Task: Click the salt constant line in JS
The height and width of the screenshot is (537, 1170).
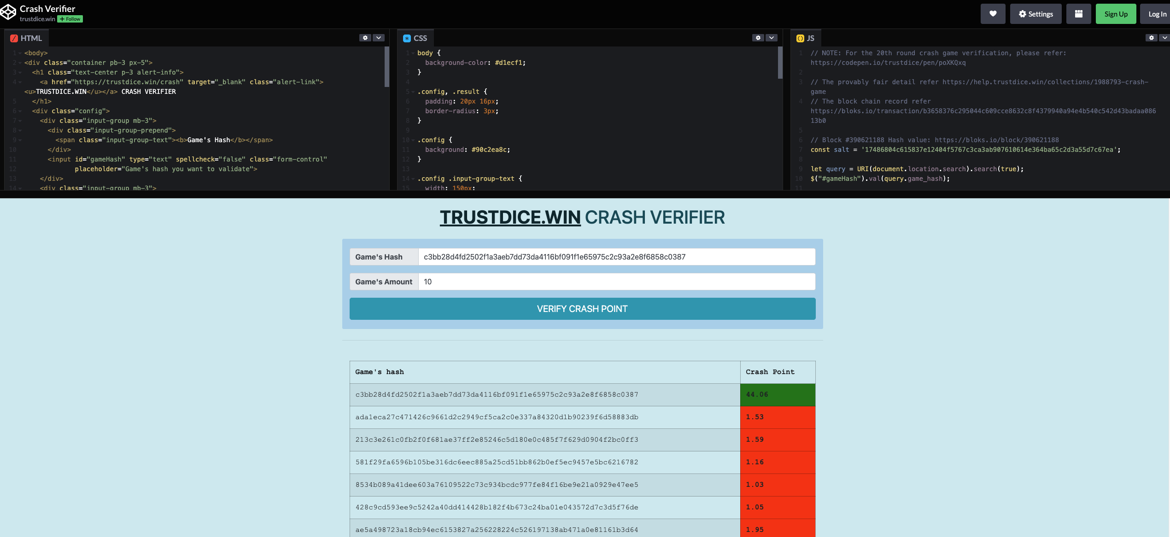Action: [965, 150]
